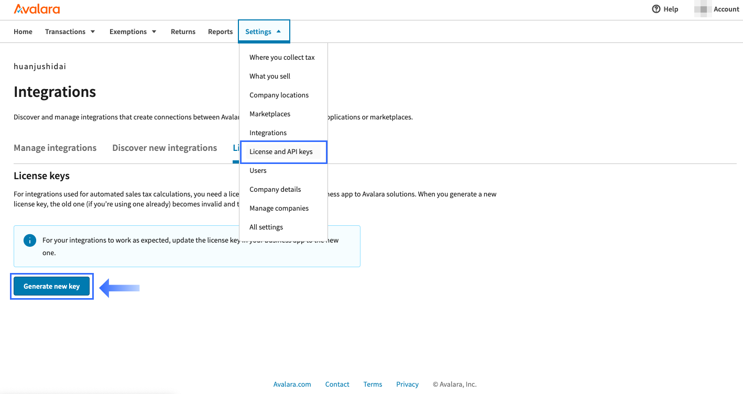Click the info icon in the notice banner
The width and height of the screenshot is (743, 394).
(x=30, y=240)
